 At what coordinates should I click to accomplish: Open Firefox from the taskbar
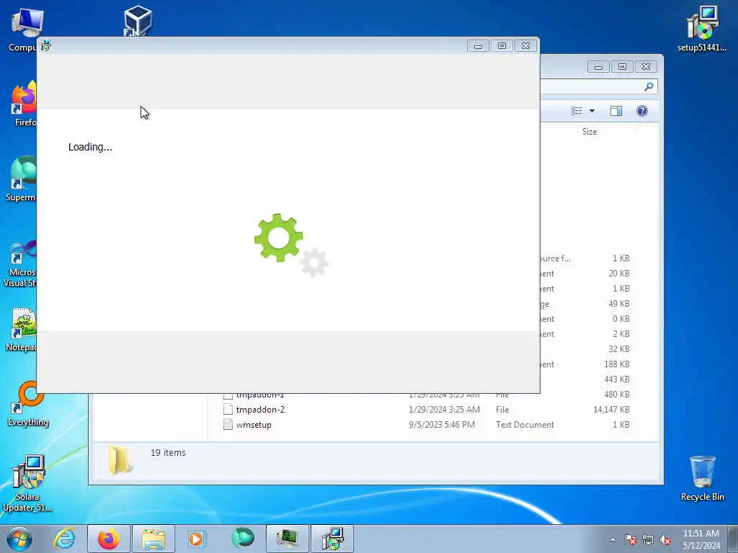[x=108, y=539]
